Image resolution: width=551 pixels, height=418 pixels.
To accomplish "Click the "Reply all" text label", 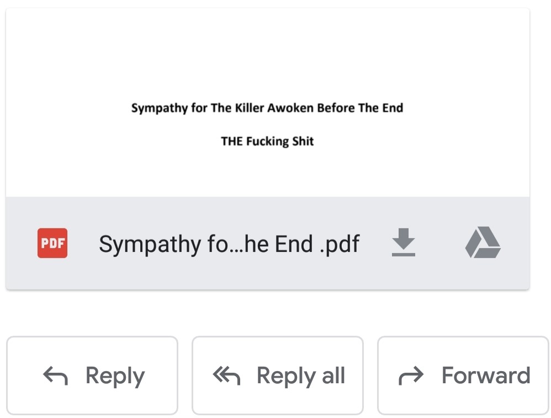I will pos(301,376).
